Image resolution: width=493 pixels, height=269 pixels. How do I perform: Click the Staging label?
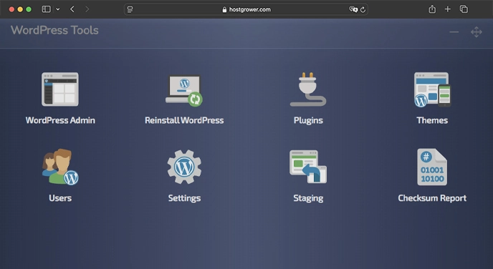pyautogui.click(x=308, y=198)
